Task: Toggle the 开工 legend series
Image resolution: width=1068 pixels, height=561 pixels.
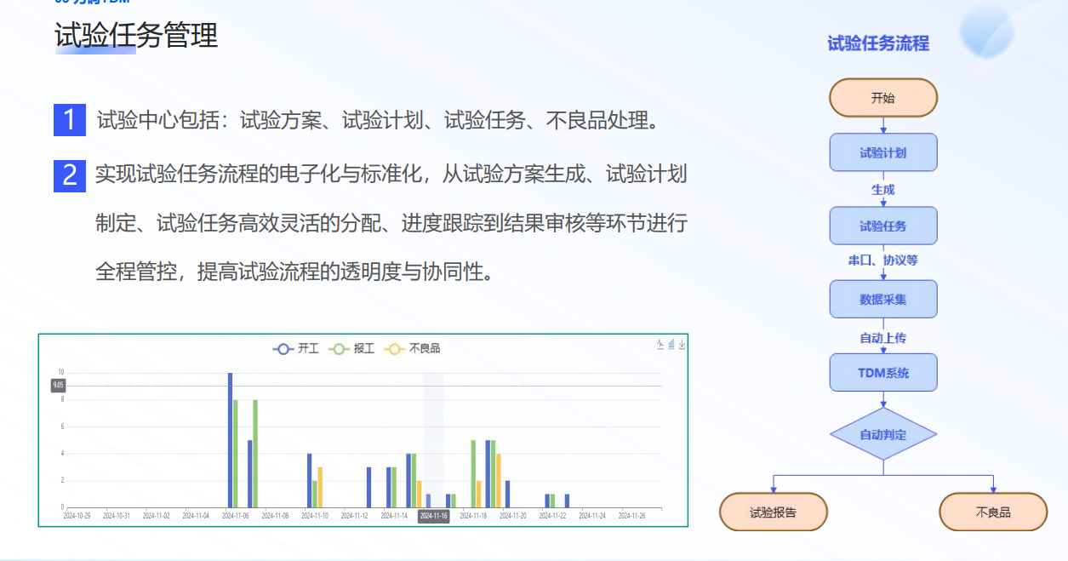Action: pyautogui.click(x=296, y=348)
